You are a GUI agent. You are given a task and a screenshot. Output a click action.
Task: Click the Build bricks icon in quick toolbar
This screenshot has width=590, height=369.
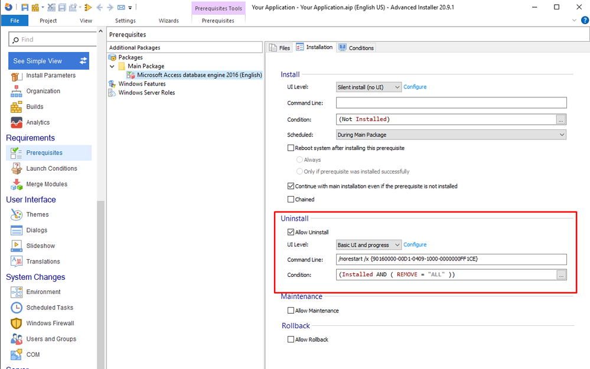35,7
